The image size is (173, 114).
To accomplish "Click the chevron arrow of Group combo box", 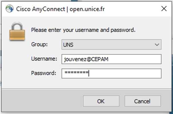I will coord(157,45).
